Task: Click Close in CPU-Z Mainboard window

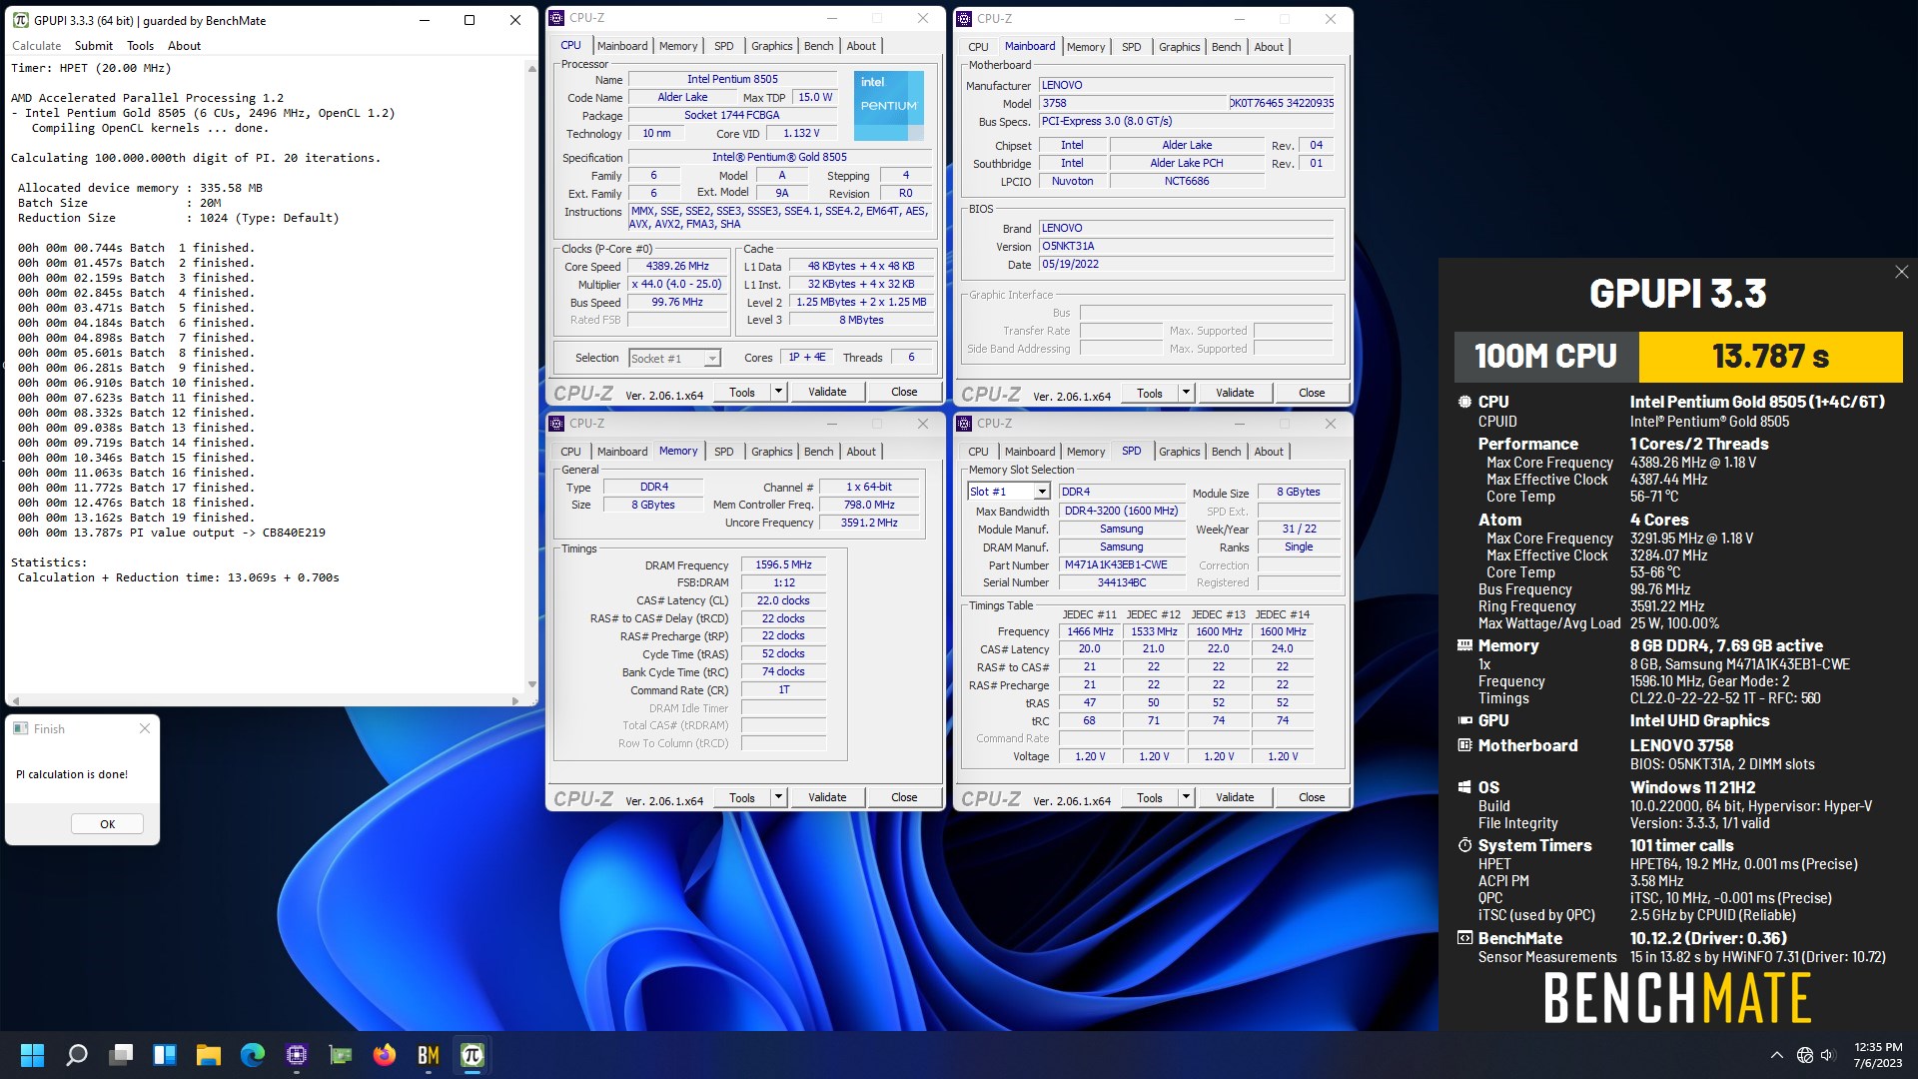Action: pos(1312,393)
